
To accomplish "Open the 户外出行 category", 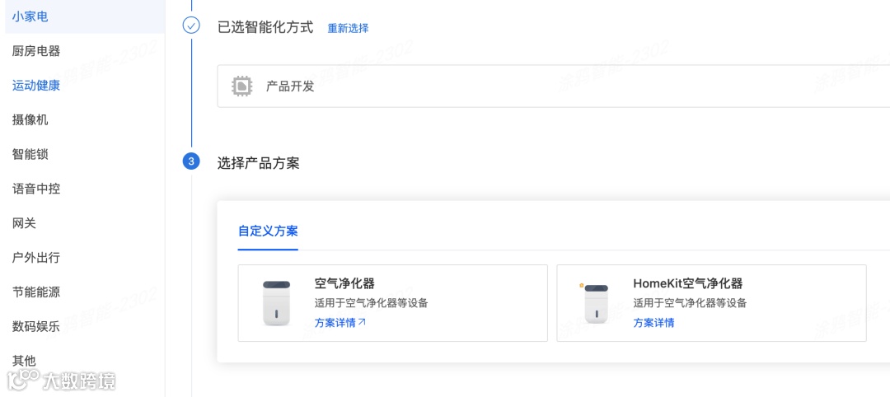I will pyautogui.click(x=36, y=258).
